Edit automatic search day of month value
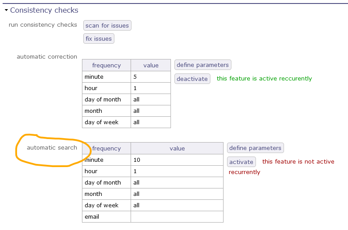Viewport: 348px width, 230px height. tap(177, 183)
